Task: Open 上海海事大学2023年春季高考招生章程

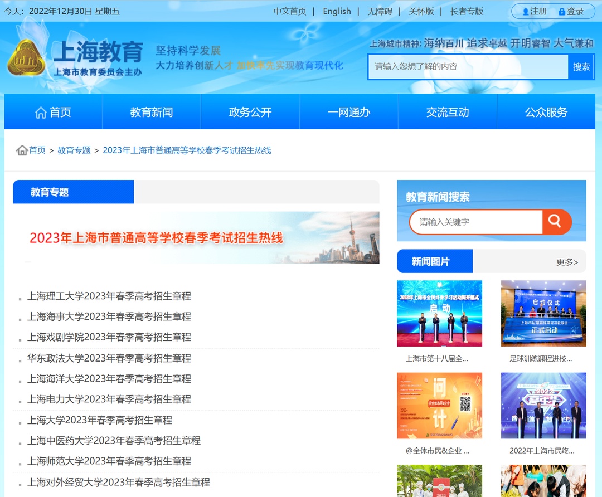Action: tap(109, 316)
